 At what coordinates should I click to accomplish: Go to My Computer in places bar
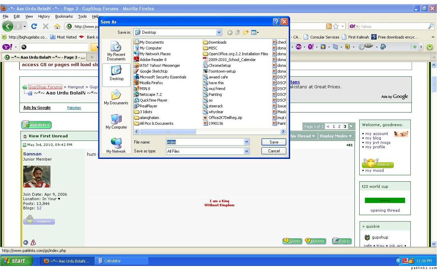click(116, 122)
